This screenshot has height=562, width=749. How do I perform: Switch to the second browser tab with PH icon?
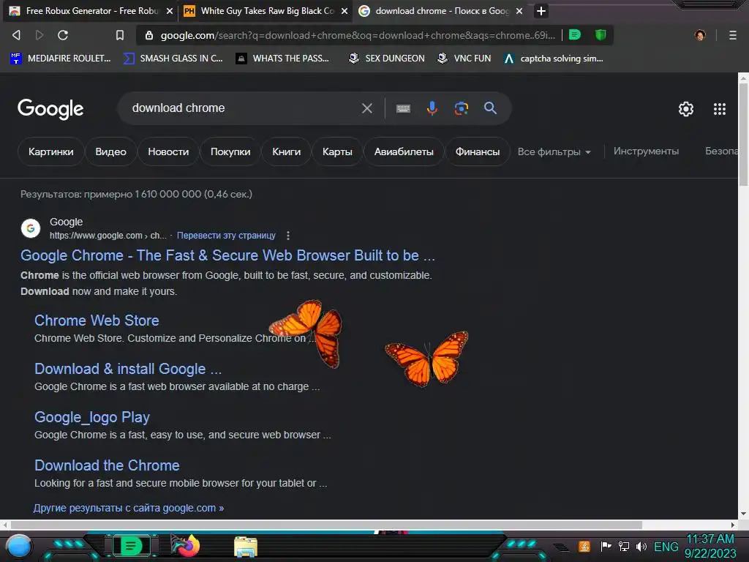pos(266,11)
